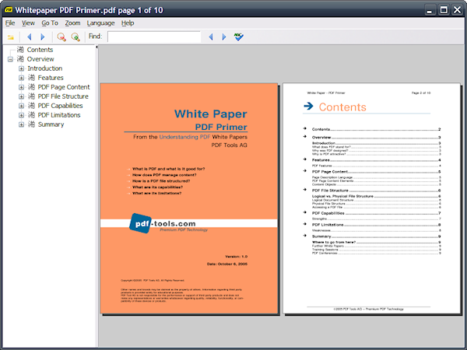Find next match with right arrow
467x350 pixels.
(x=224, y=37)
